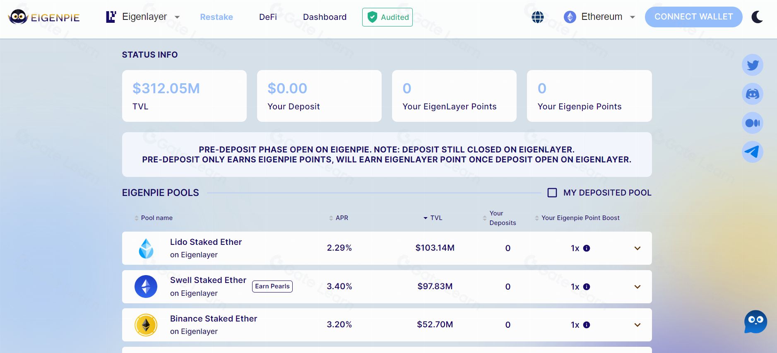
Task: Click the Earn Pearls tag
Action: tap(272, 286)
